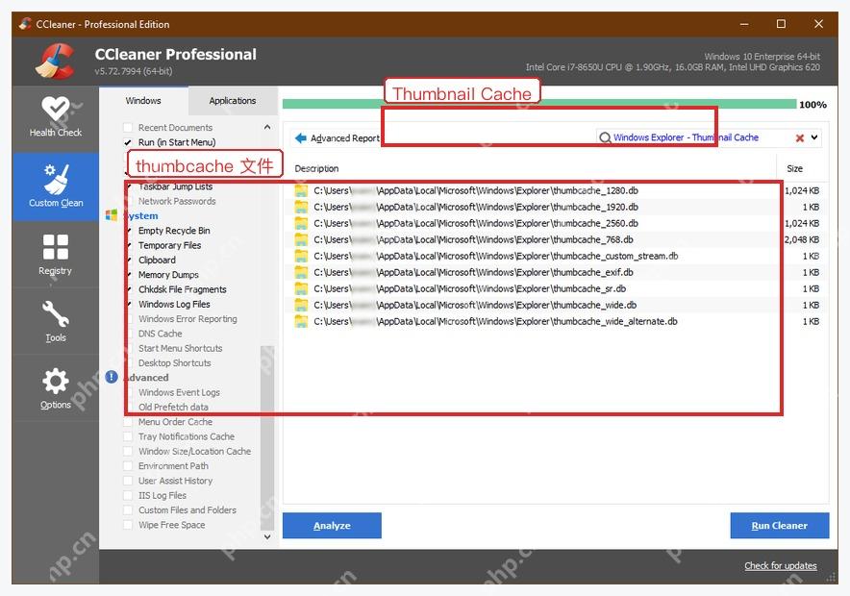This screenshot has width=850, height=596.
Task: Enable Window Size/Location Cache checkbox
Action: click(x=128, y=451)
